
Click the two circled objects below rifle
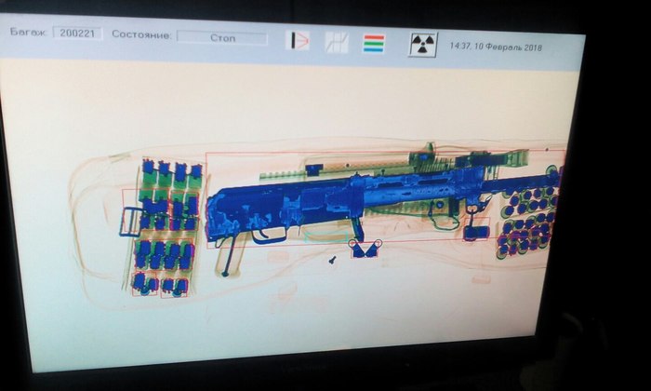[365, 248]
